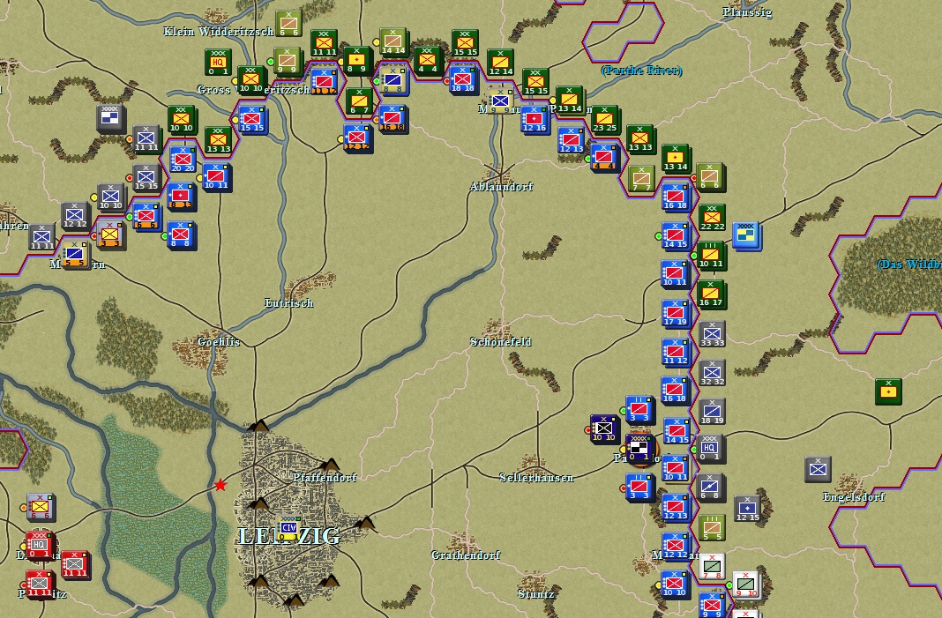
Task: Select green cavalry counter 6 7
Action: [x=359, y=101]
